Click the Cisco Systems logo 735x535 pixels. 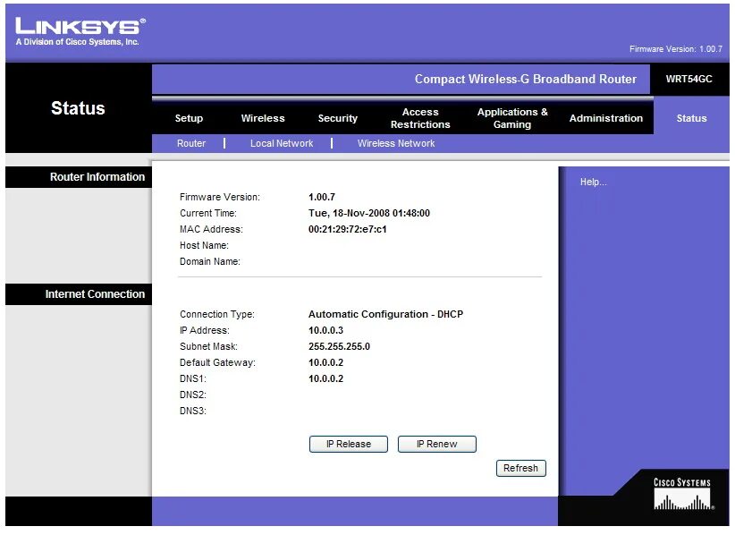[x=683, y=494]
